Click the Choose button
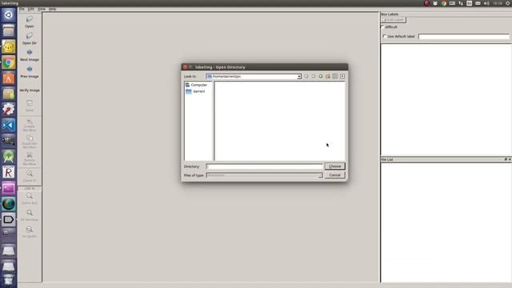Image resolution: width=512 pixels, height=288 pixels. [x=334, y=166]
